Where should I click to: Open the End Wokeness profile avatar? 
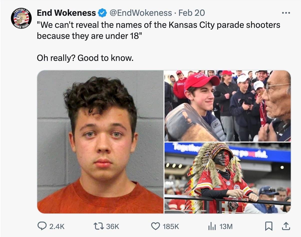click(x=21, y=19)
